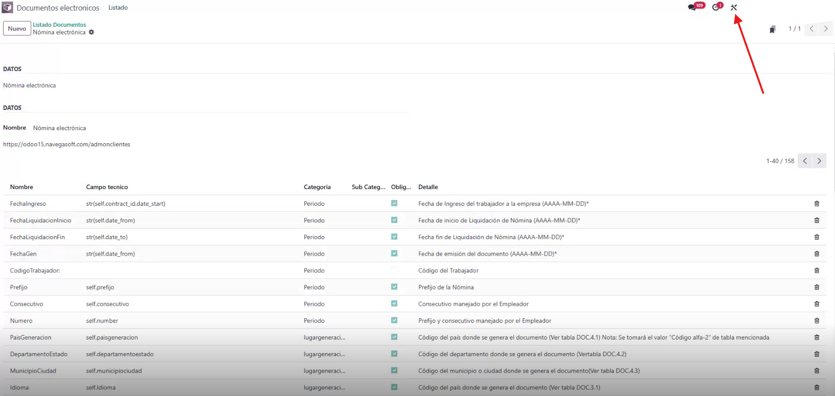Click the Listado Documentos breadcrumb link
835x396 pixels.
pos(59,25)
